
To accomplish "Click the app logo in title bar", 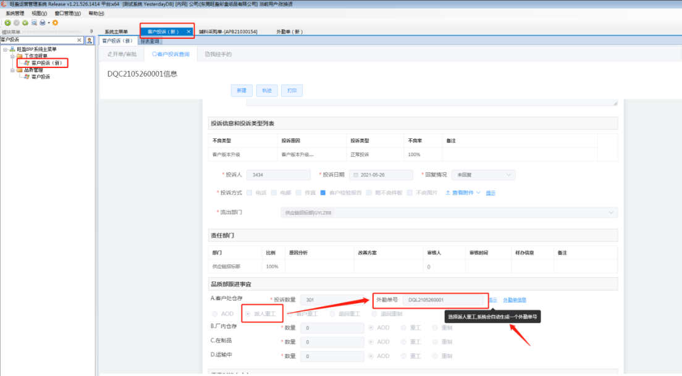I will 4,4.
